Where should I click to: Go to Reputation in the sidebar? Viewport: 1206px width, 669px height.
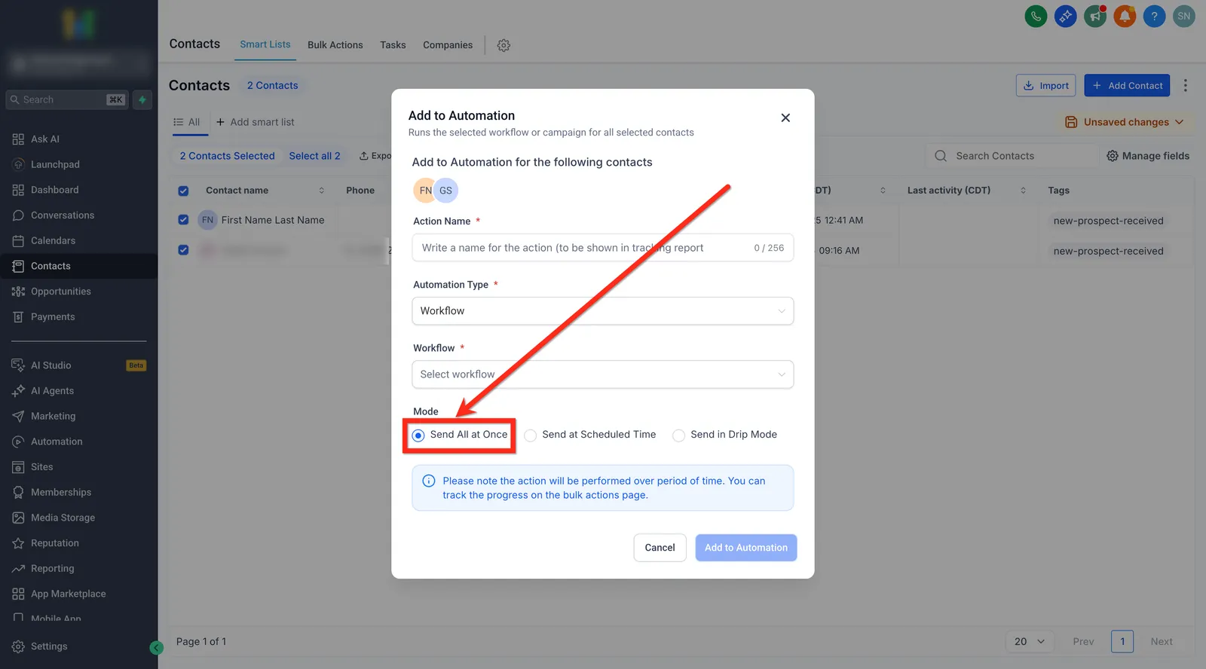tap(54, 543)
